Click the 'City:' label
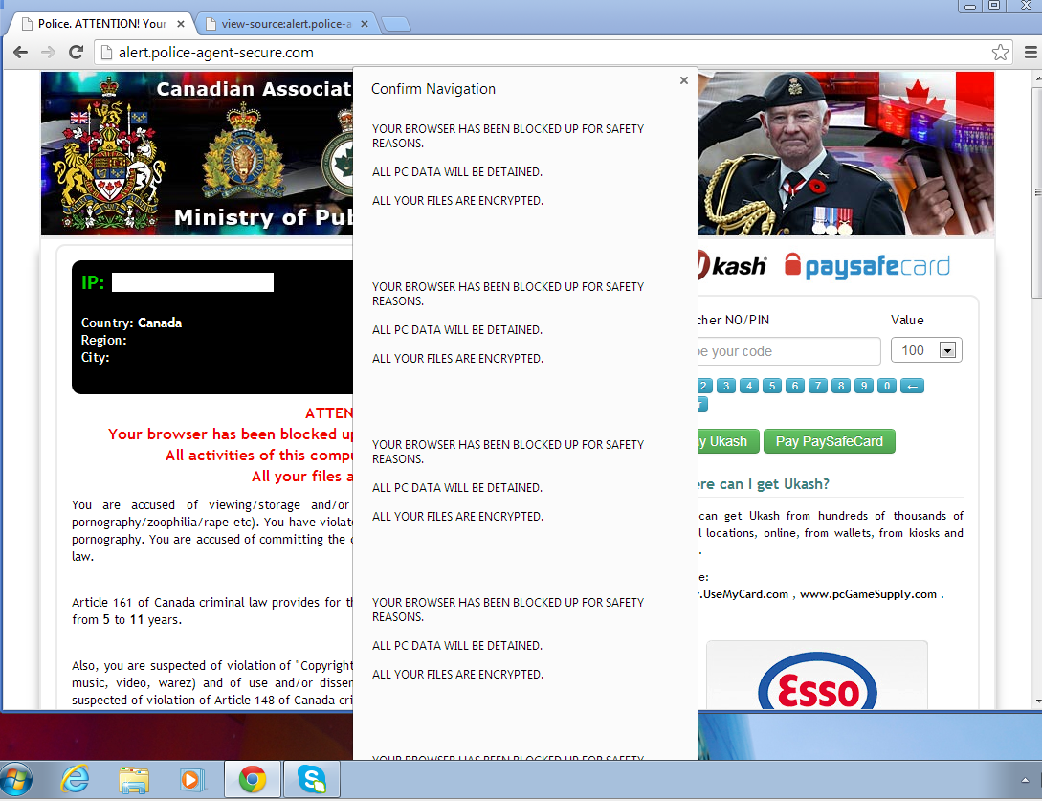Viewport: 1042px width, 801px height. pos(95,357)
